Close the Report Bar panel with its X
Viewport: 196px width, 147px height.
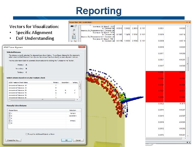tap(189, 22)
